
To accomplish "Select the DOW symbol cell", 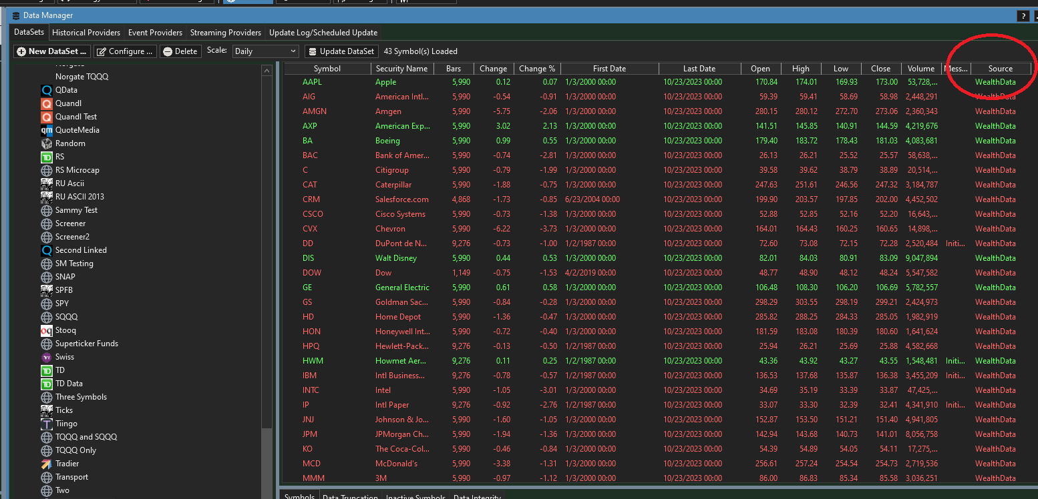I will point(312,273).
